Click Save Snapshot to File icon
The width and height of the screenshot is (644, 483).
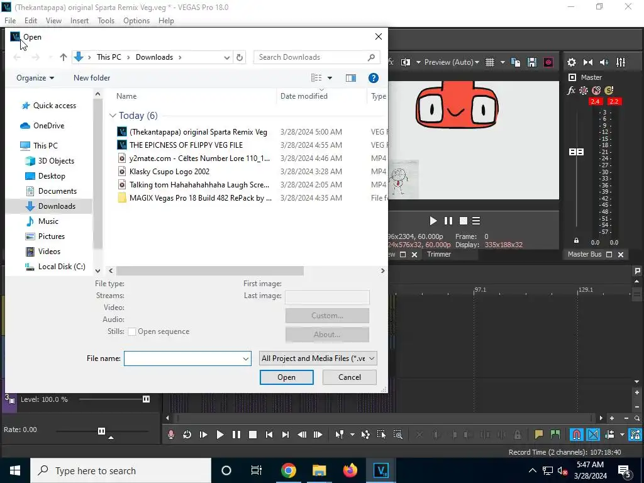[532, 62]
